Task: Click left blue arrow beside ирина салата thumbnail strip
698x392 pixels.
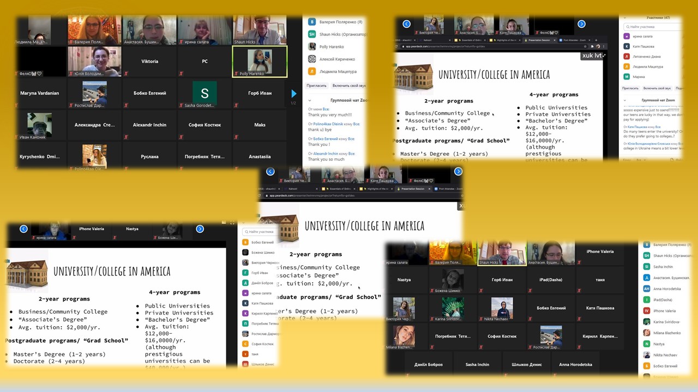Action: coord(23,229)
